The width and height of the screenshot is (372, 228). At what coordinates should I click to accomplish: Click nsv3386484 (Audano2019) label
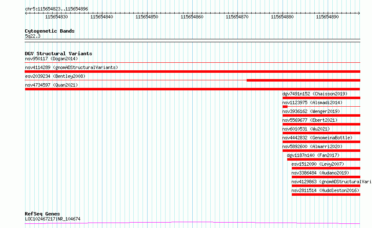pos(320,173)
